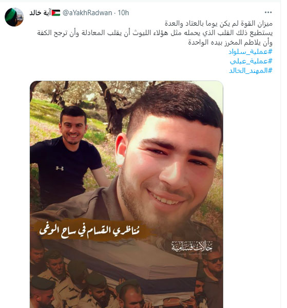Click the second line of the tweet text
The image size is (287, 308).
[x=155, y=33]
